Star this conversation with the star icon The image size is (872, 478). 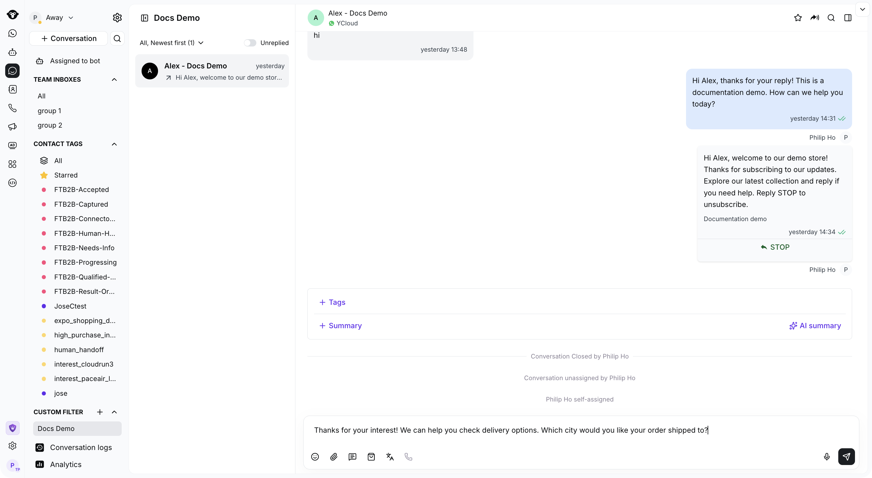tap(798, 18)
